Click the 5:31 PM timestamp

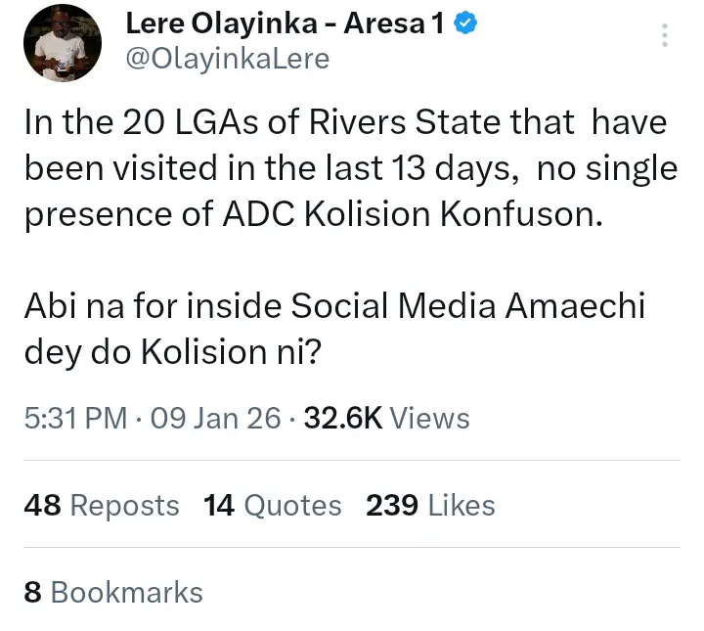(75, 419)
